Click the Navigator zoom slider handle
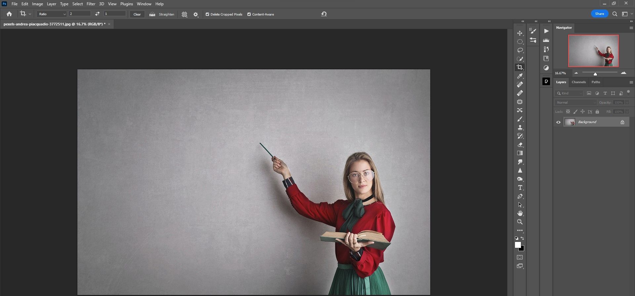 tap(595, 74)
